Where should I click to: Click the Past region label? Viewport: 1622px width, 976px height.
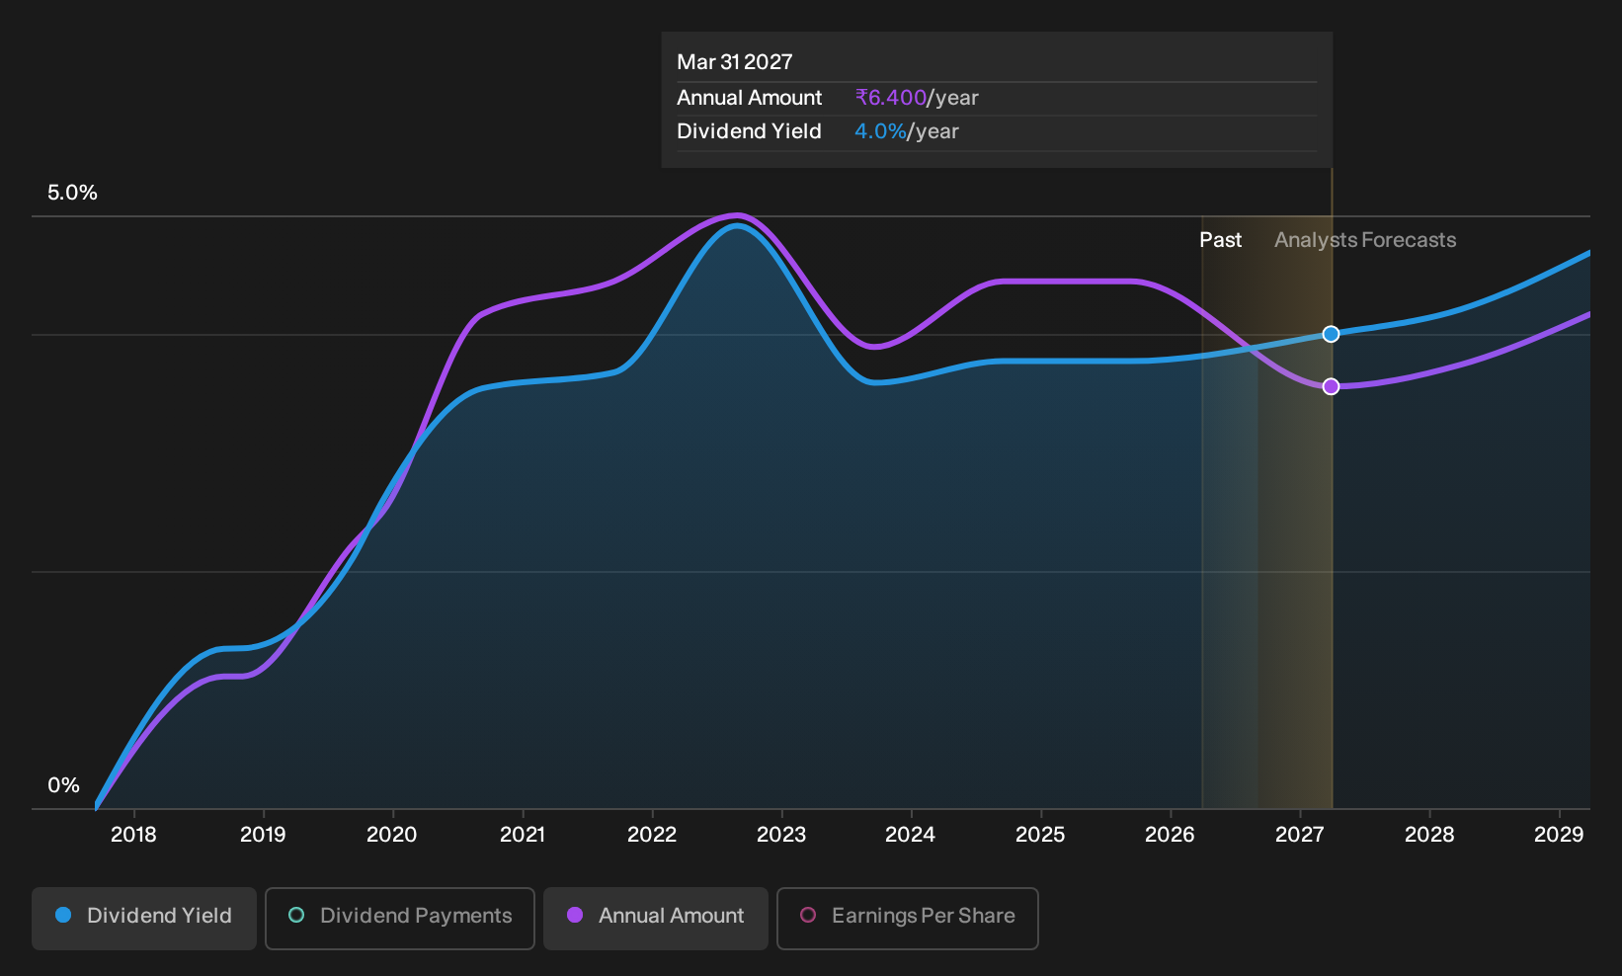pos(1221,240)
